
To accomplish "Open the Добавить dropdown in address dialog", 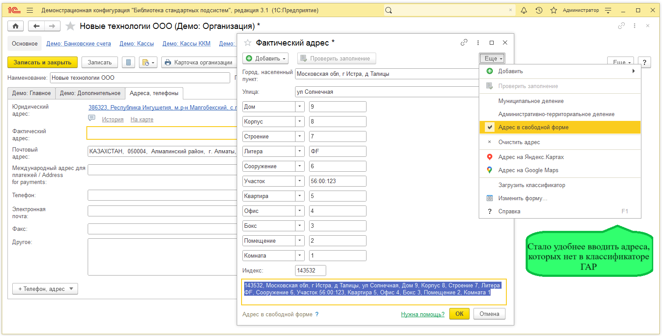I will pos(266,58).
